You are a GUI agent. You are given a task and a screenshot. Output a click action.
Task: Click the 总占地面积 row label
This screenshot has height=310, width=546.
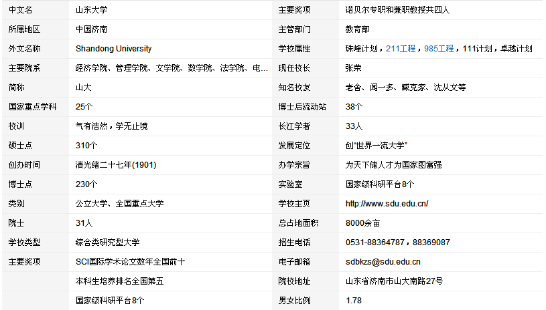coord(298,223)
